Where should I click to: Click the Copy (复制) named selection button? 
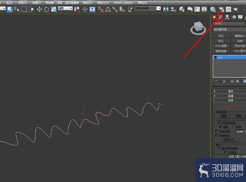click(x=224, y=116)
